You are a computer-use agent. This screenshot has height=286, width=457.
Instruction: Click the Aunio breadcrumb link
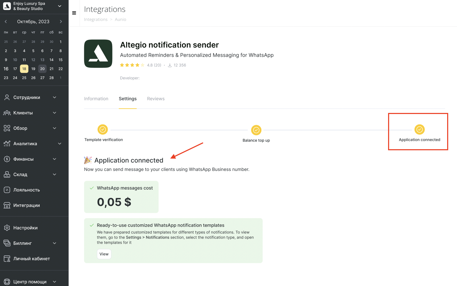(x=120, y=19)
